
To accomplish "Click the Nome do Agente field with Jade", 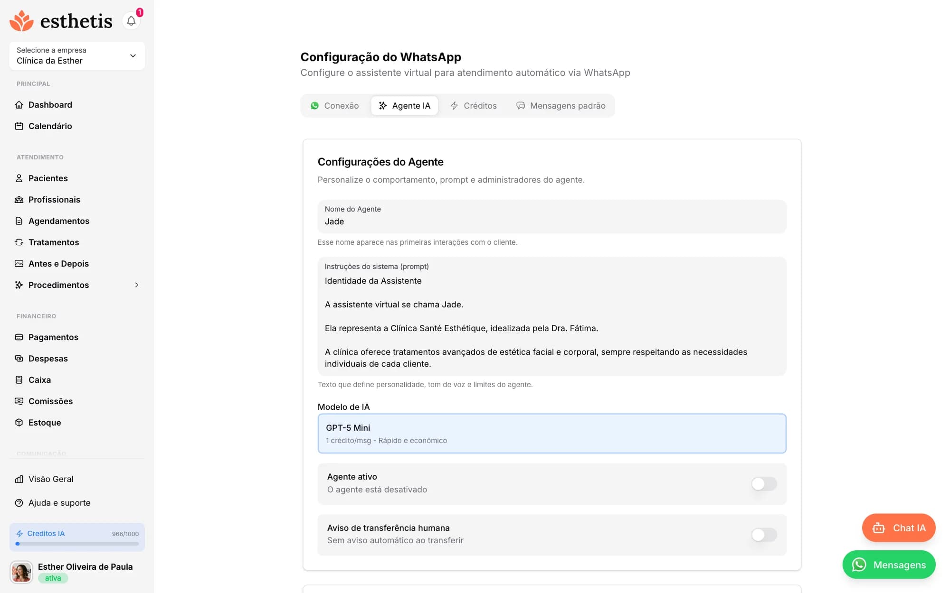I will tap(552, 216).
